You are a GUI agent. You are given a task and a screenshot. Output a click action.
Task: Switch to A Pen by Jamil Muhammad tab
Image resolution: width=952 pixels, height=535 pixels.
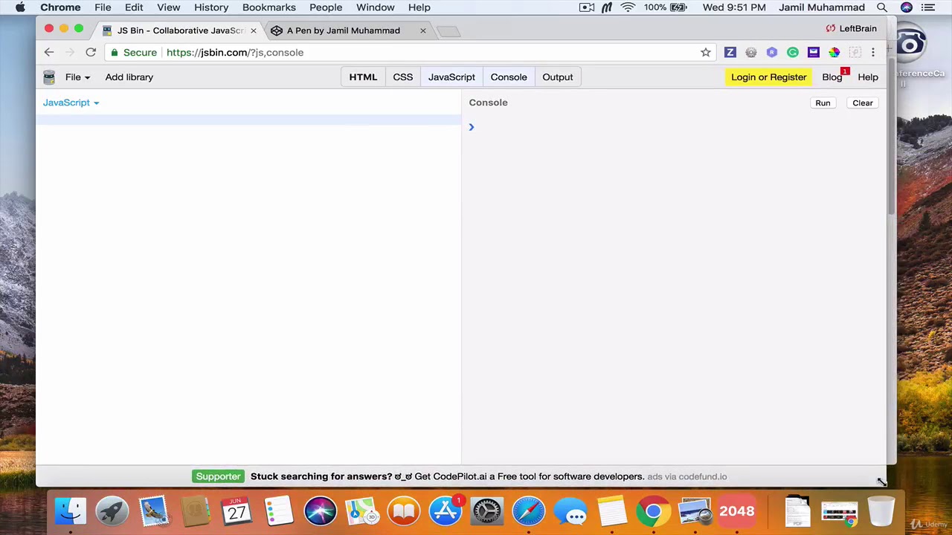point(344,30)
